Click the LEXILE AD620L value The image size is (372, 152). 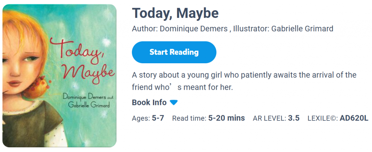[354, 118]
